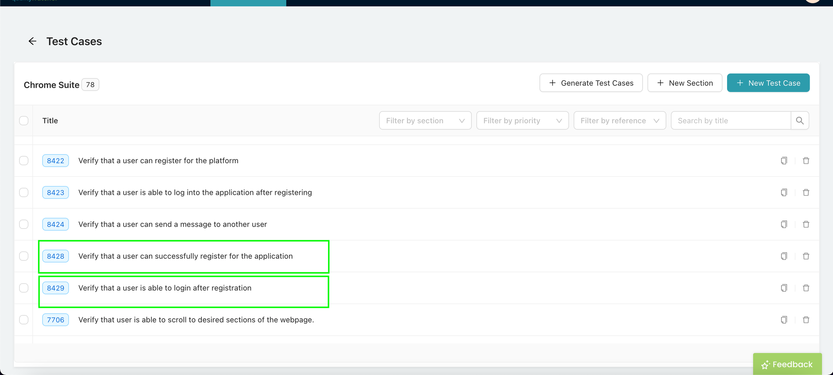Image resolution: width=833 pixels, height=375 pixels.
Task: Open the Filter by section dropdown
Action: (x=425, y=120)
